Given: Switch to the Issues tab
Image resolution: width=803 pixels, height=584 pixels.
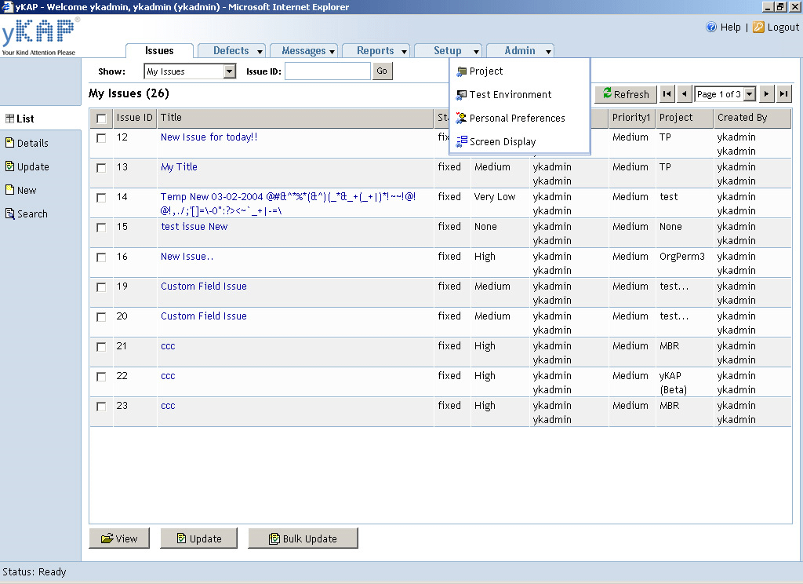Looking at the screenshot, I should (x=159, y=51).
